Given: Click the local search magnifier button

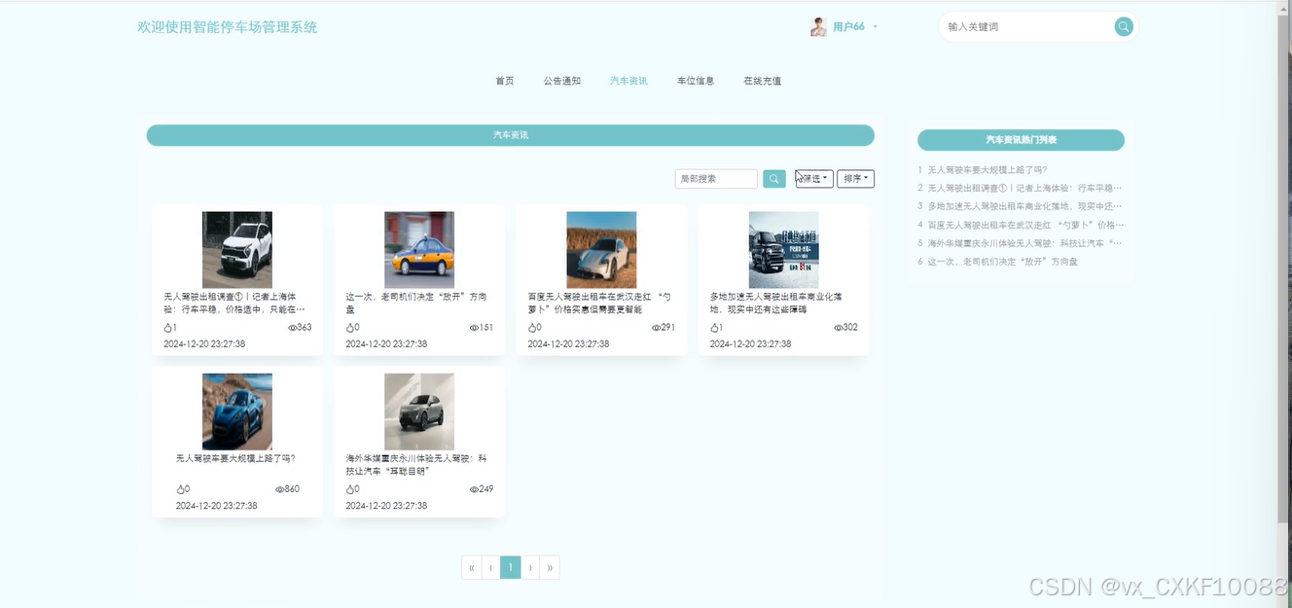Looking at the screenshot, I should coord(774,179).
